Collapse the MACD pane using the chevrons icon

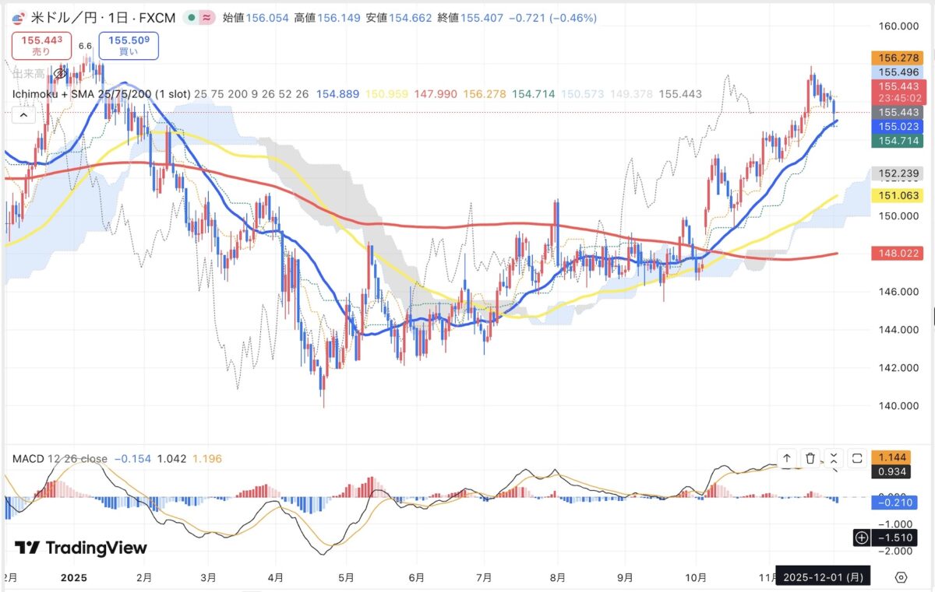pyautogui.click(x=834, y=458)
